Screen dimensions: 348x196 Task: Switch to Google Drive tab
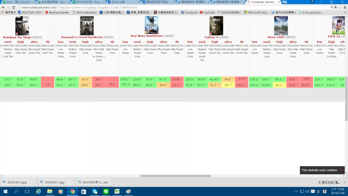[53, 2]
